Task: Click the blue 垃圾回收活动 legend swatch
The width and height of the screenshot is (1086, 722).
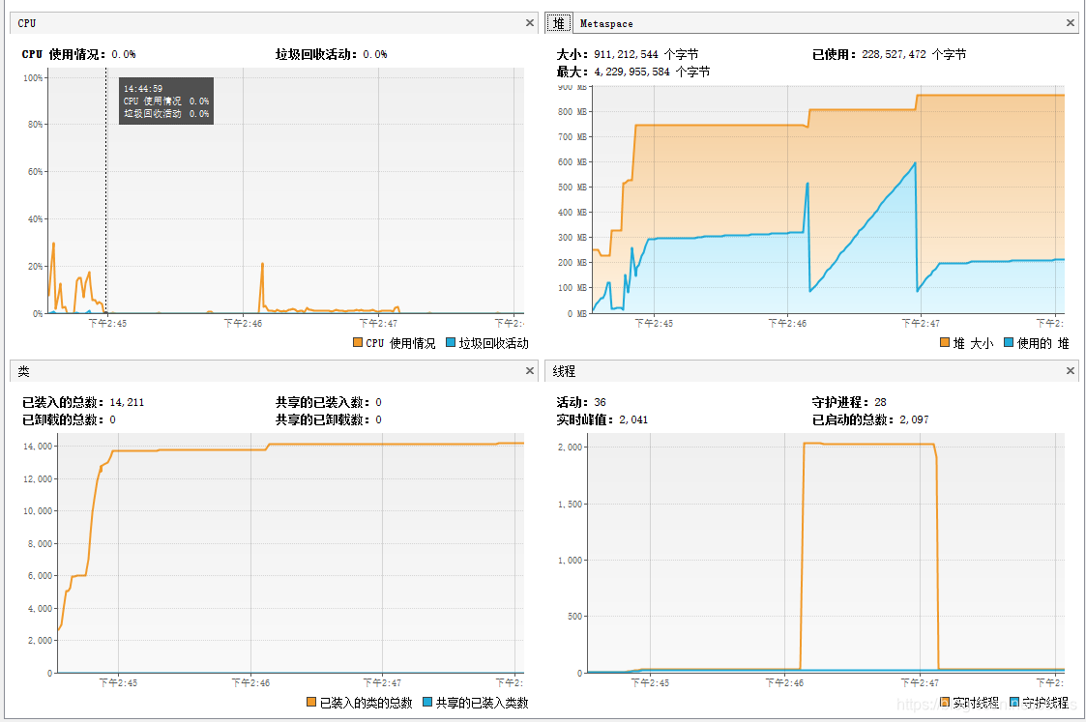Action: (451, 342)
